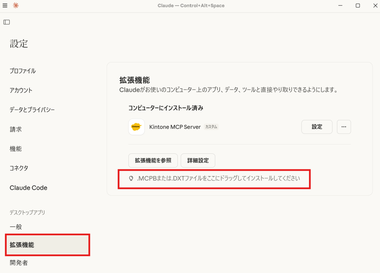This screenshot has height=273, width=380.
Task: Click the lightbulb hint icon
Action: (131, 179)
